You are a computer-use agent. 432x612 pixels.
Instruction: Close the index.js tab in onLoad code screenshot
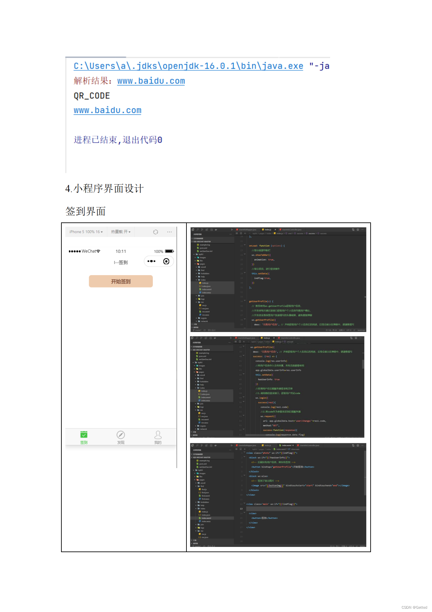[x=275, y=230]
